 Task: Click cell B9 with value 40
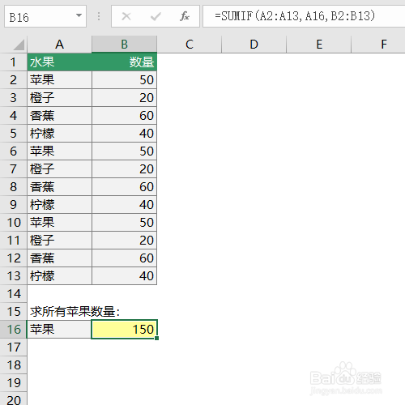pos(124,205)
